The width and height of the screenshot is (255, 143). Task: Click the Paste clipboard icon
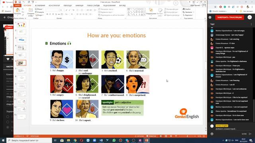click(x=18, y=11)
